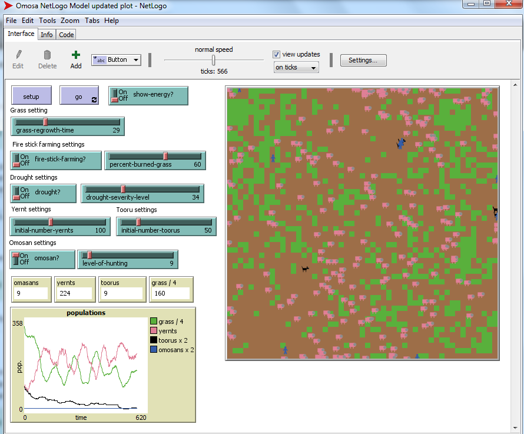Open the Edit menu
Viewport: 524px width, 434px height.
pyautogui.click(x=28, y=21)
